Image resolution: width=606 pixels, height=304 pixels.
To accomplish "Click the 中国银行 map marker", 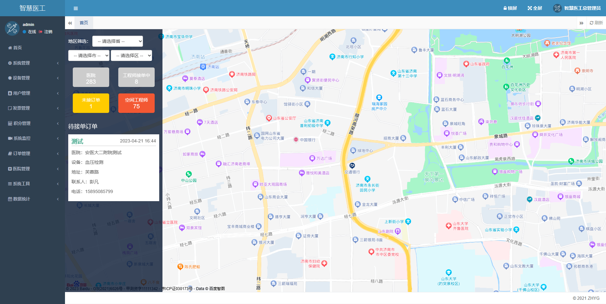I will (x=296, y=140).
